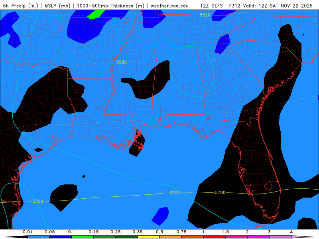
Task: Click the bright green 0.1–0.15 legend swatch
Action: coord(83,237)
